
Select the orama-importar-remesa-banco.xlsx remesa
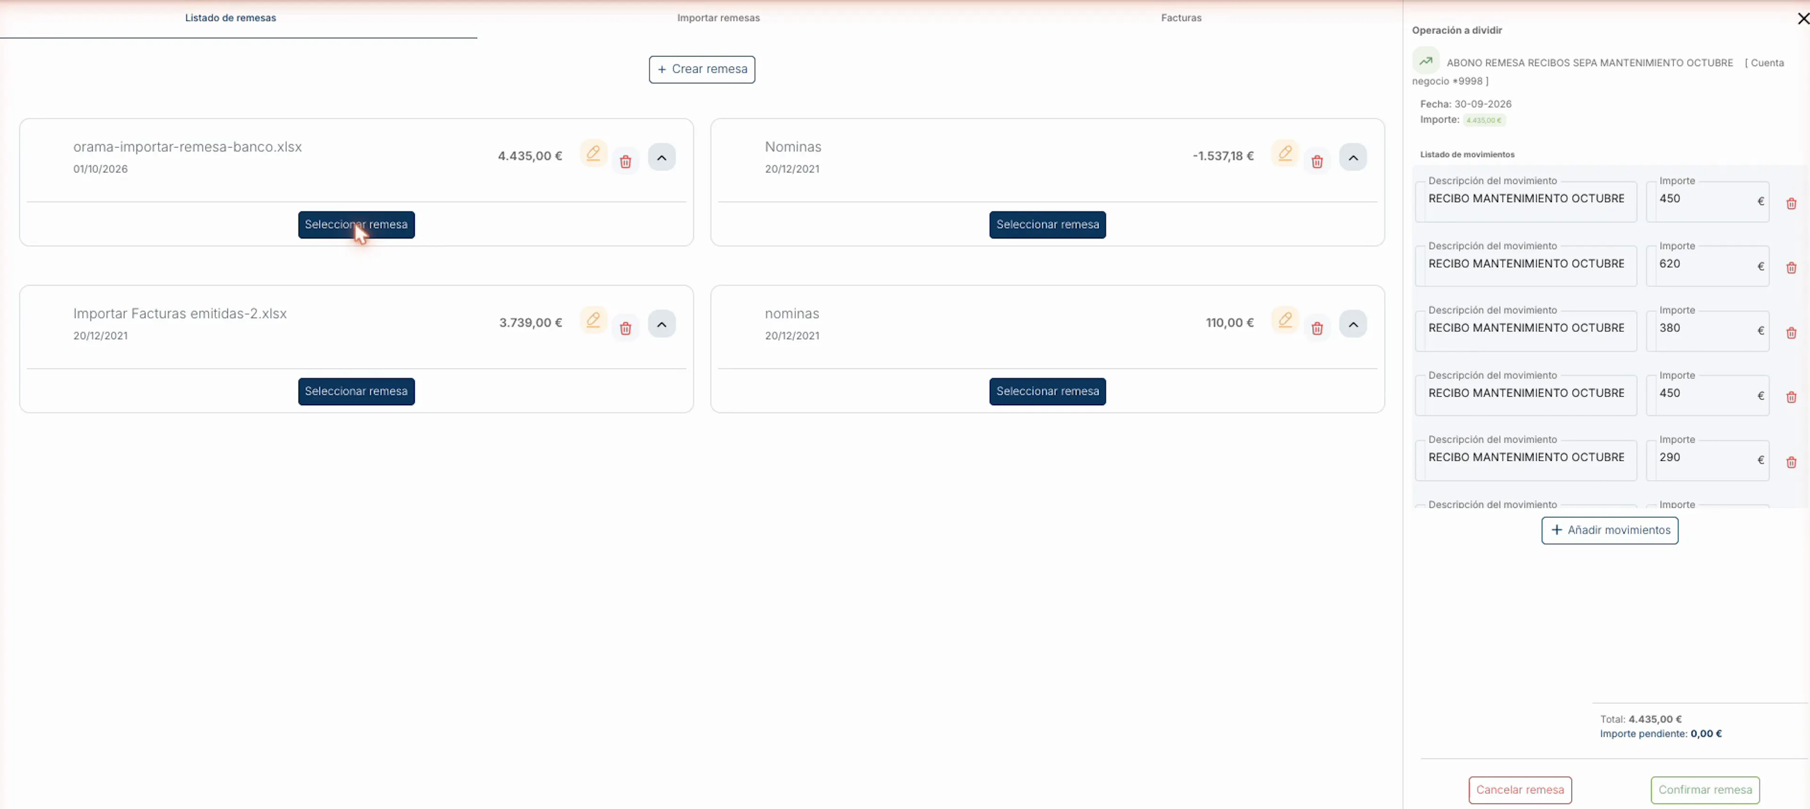click(x=355, y=225)
